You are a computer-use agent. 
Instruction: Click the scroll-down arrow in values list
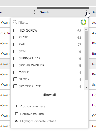click(x=86, y=87)
